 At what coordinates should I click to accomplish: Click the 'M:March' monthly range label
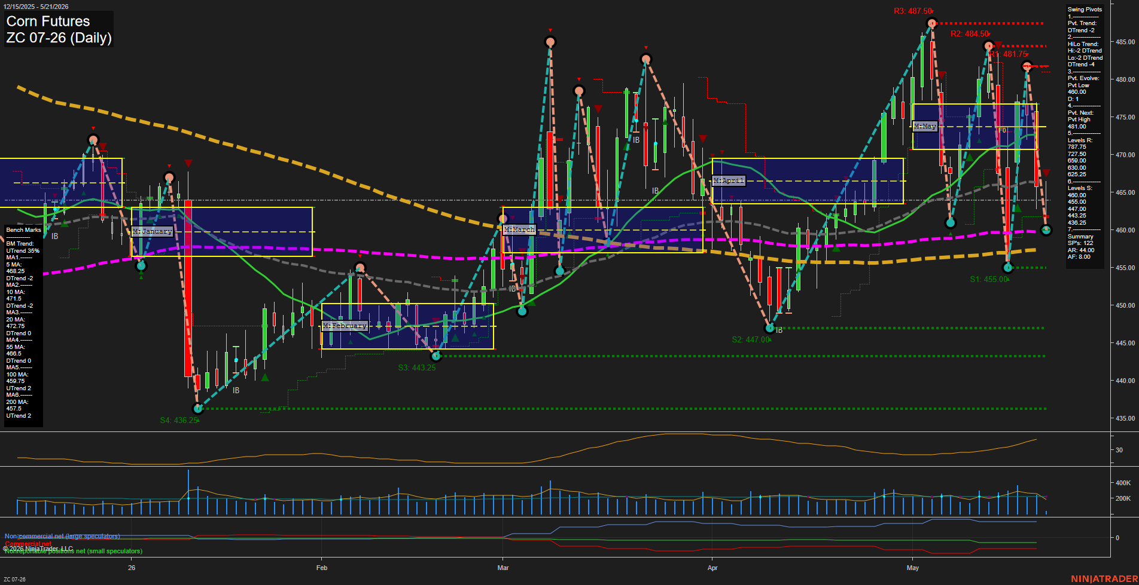519,229
